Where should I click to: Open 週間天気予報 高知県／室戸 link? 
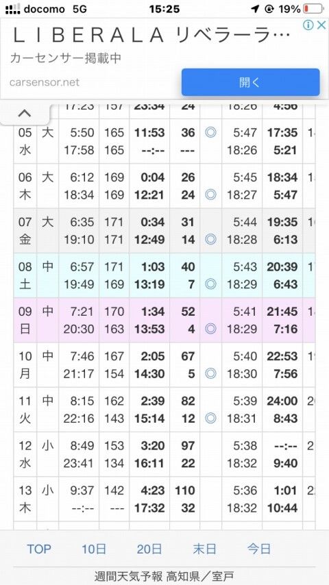point(164,576)
